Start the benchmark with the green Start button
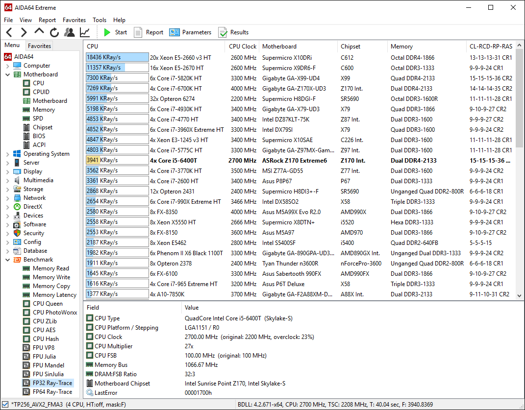This screenshot has width=525, height=410. 116,32
